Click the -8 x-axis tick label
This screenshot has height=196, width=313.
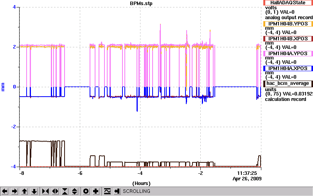click(22, 173)
